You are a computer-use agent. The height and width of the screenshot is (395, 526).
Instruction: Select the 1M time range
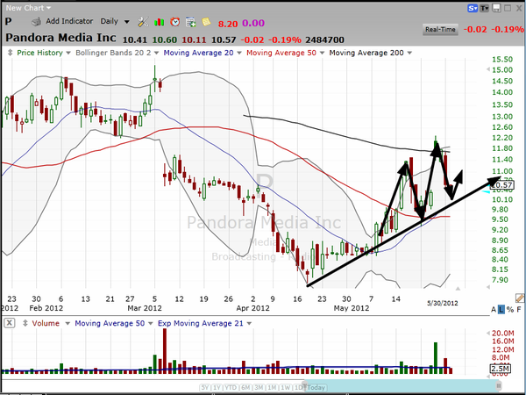click(272, 388)
